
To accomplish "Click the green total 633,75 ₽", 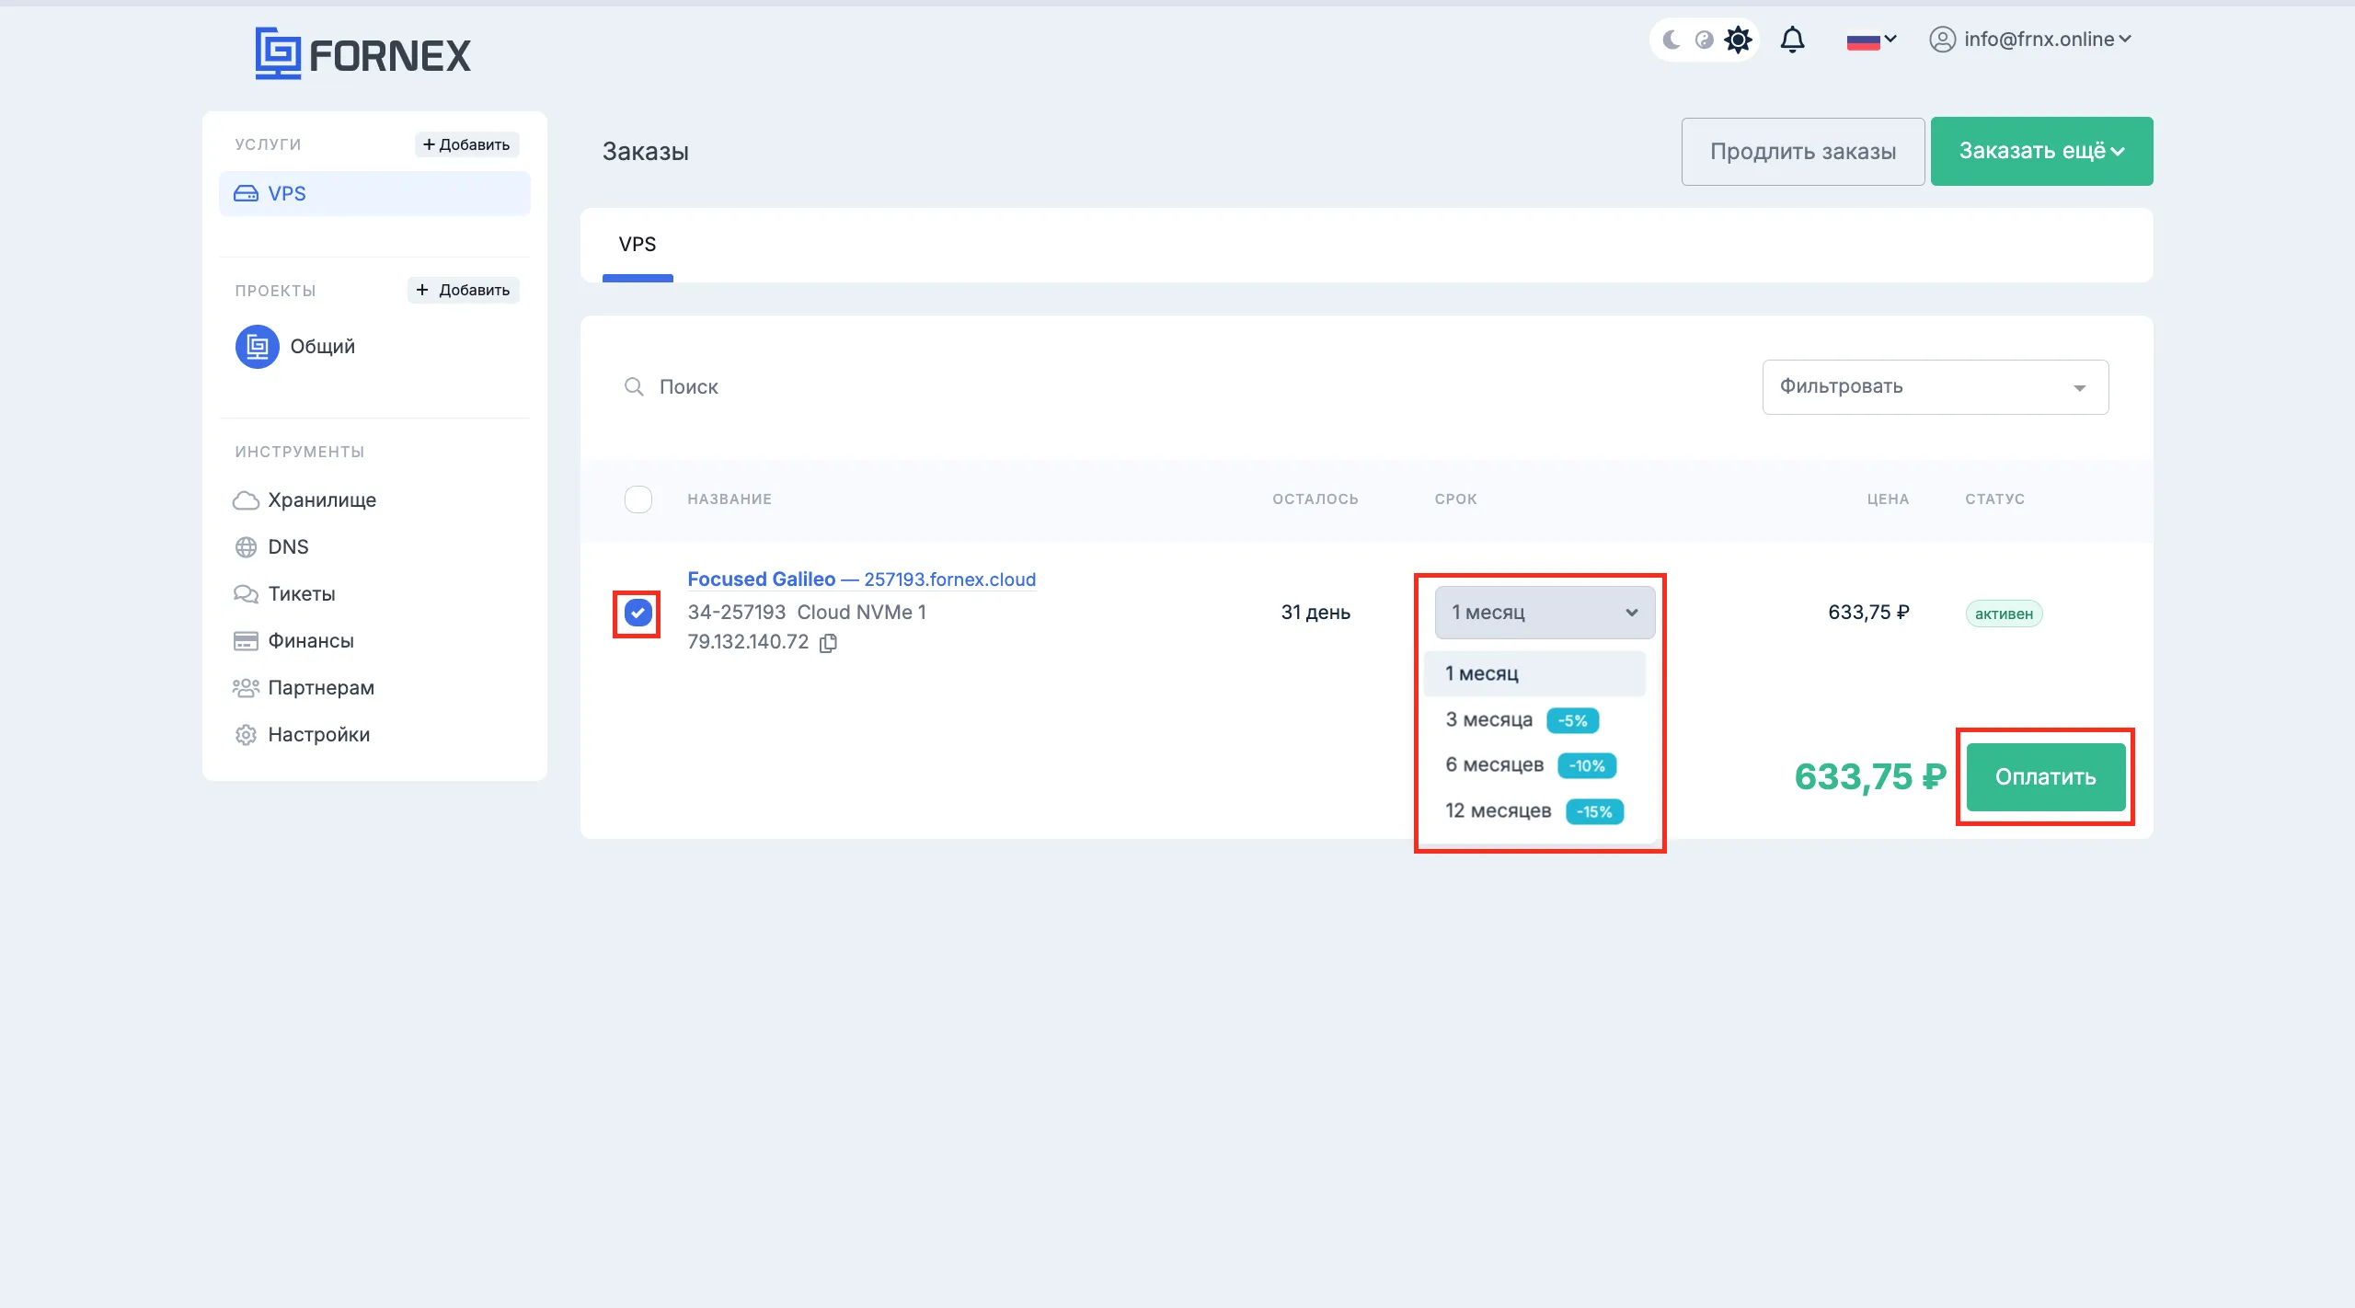I will pyautogui.click(x=1870, y=776).
